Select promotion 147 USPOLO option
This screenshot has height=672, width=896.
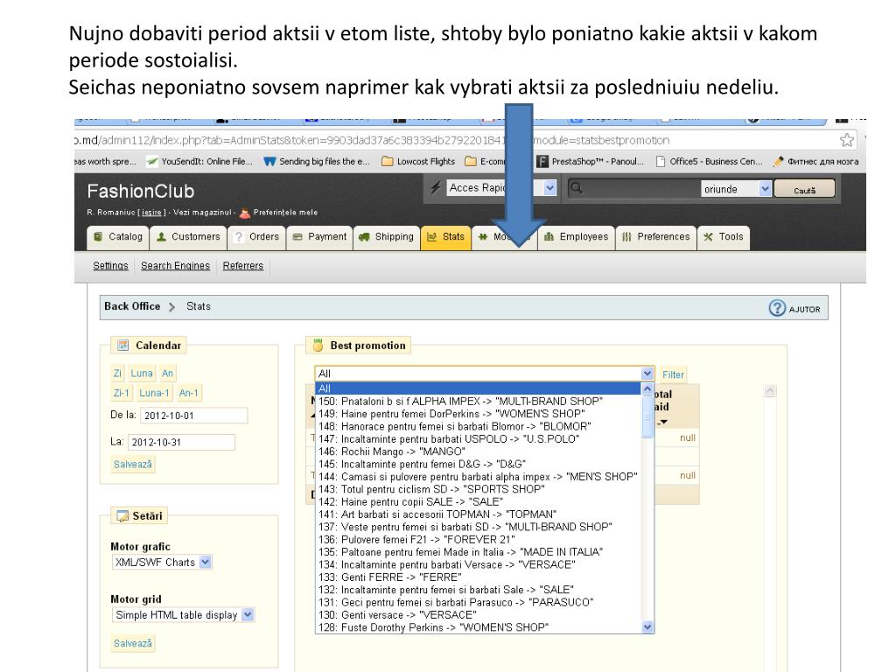(479, 439)
